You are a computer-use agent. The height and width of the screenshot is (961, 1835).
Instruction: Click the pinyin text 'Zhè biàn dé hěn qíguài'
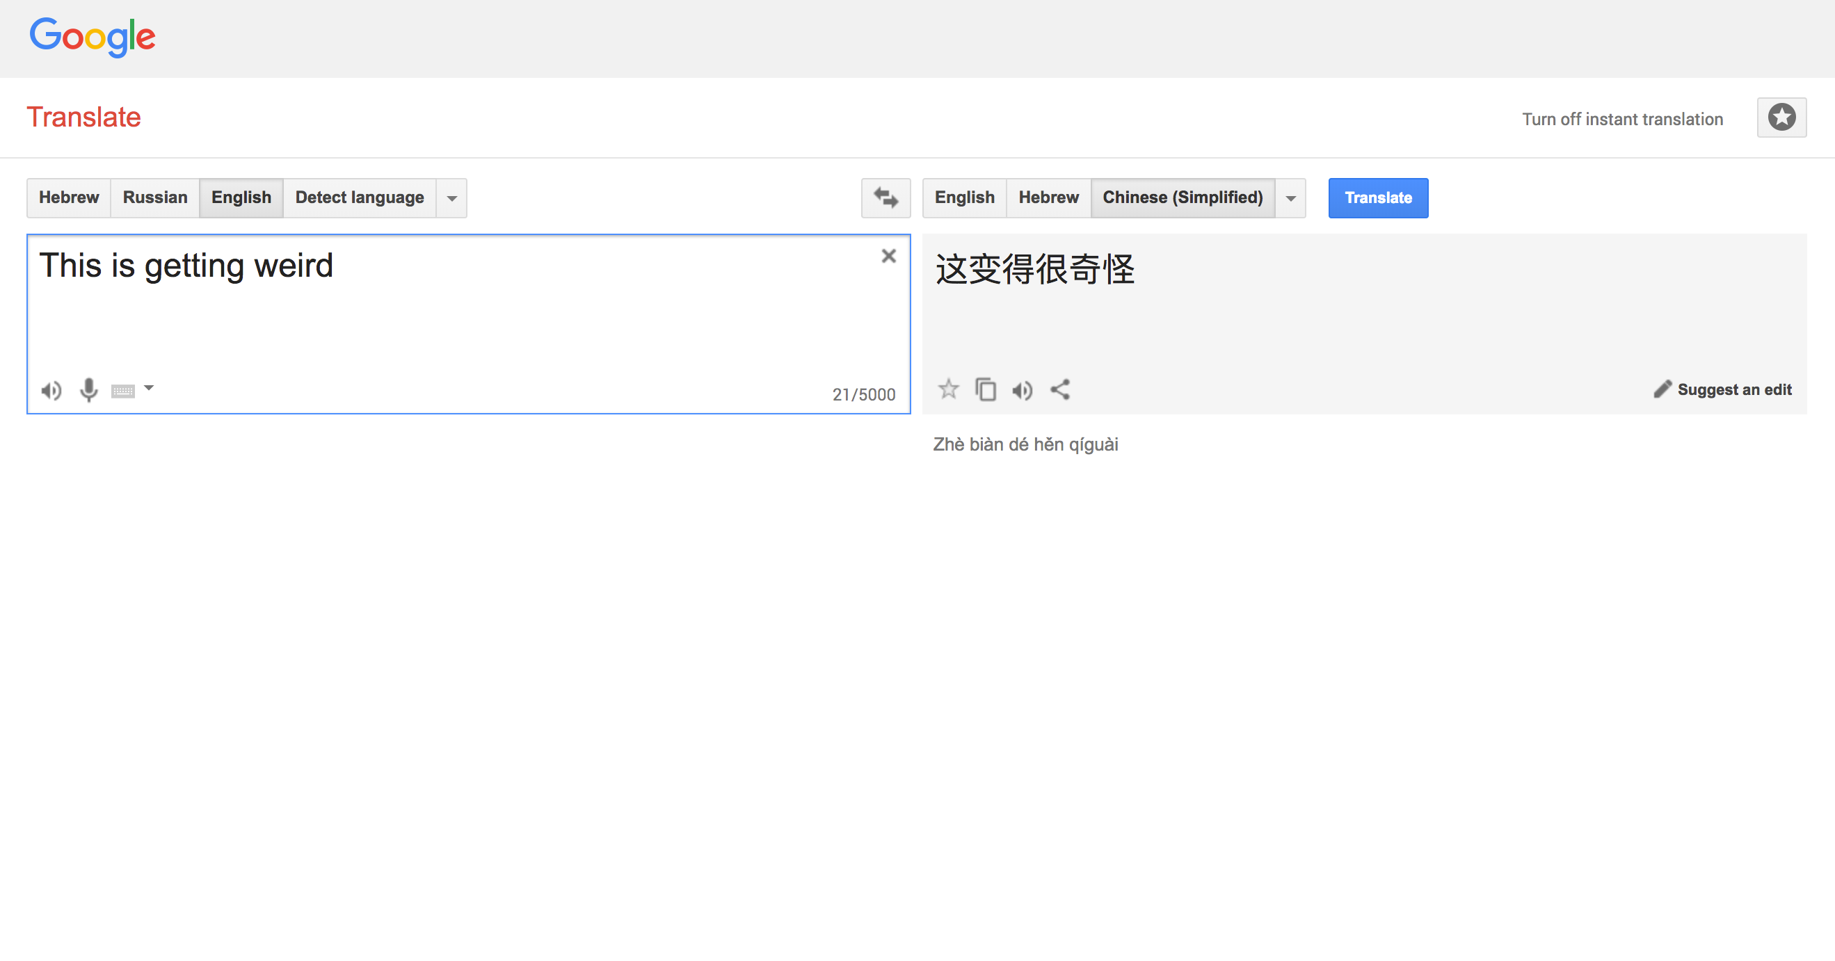click(x=1025, y=444)
